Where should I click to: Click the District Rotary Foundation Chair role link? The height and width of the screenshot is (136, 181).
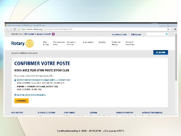pyautogui.click(x=43, y=80)
